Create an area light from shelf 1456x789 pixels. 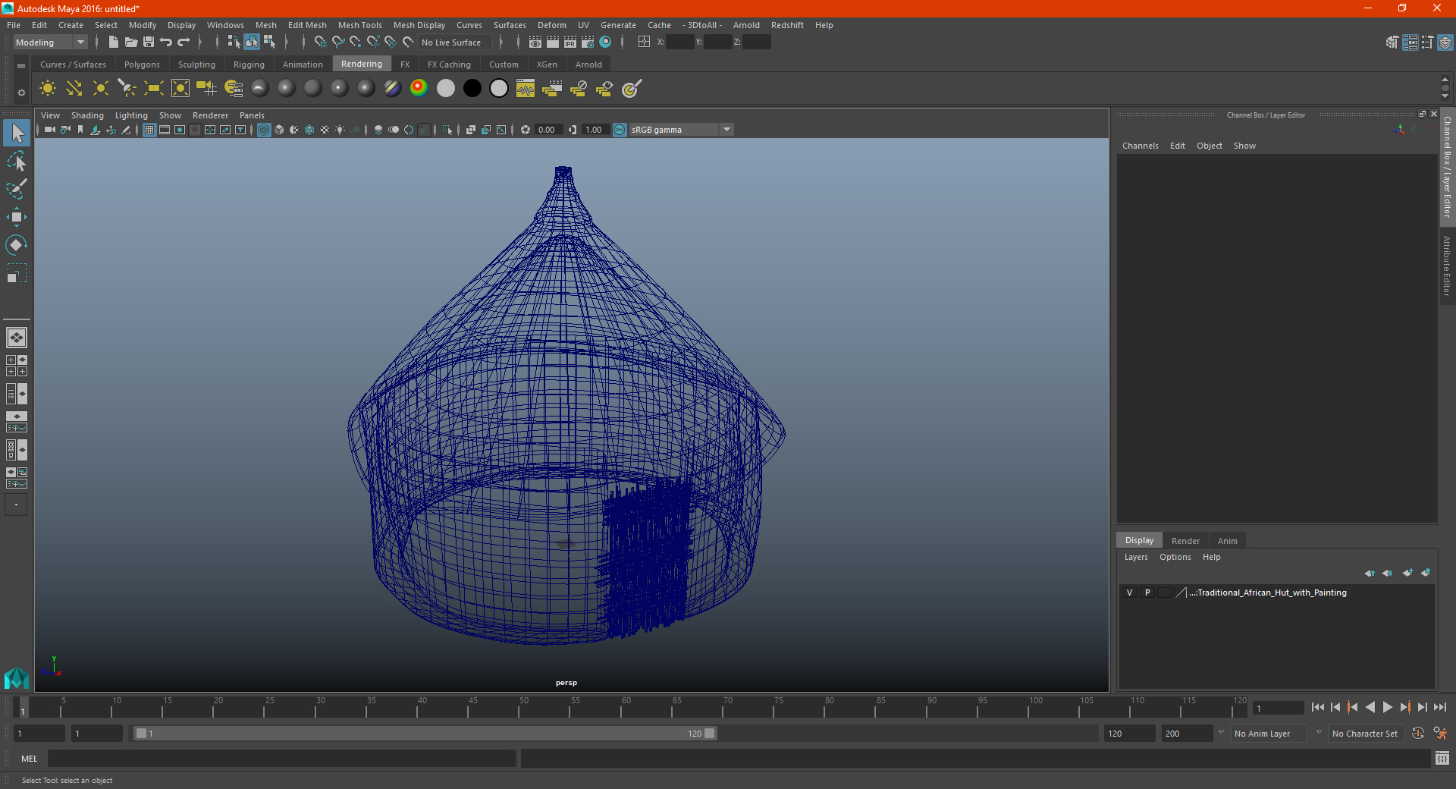pos(154,89)
